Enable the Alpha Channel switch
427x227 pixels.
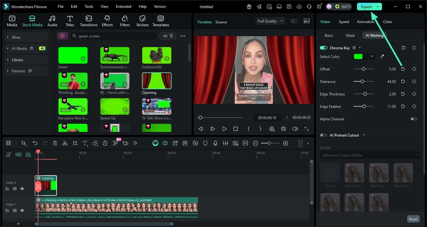(x=414, y=119)
